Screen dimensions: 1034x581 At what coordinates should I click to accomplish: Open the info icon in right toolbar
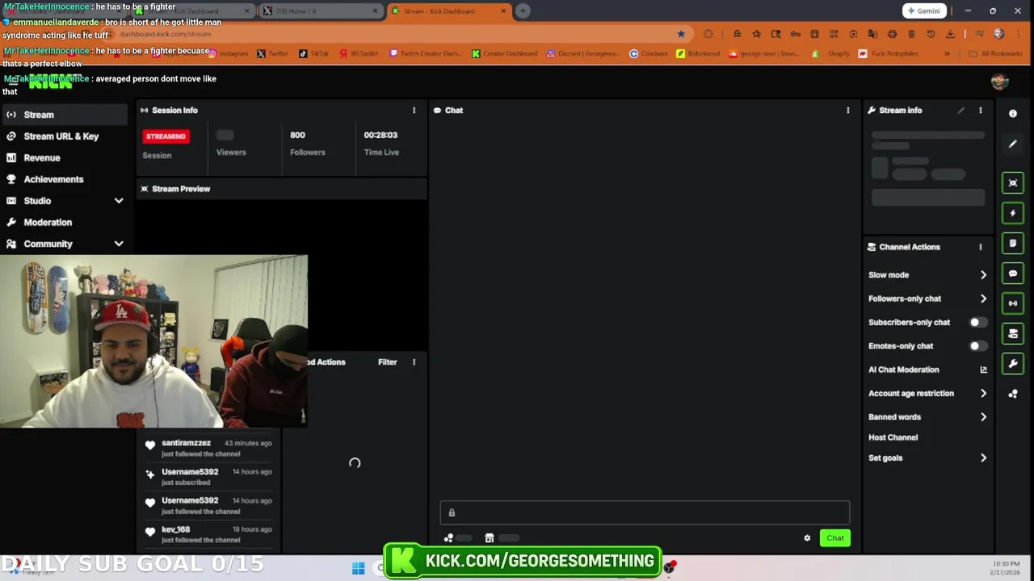tap(1013, 114)
